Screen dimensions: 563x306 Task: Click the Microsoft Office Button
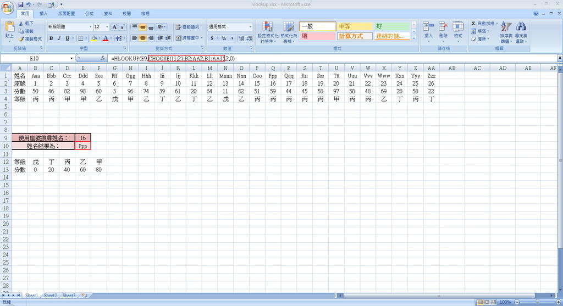tap(8, 7)
